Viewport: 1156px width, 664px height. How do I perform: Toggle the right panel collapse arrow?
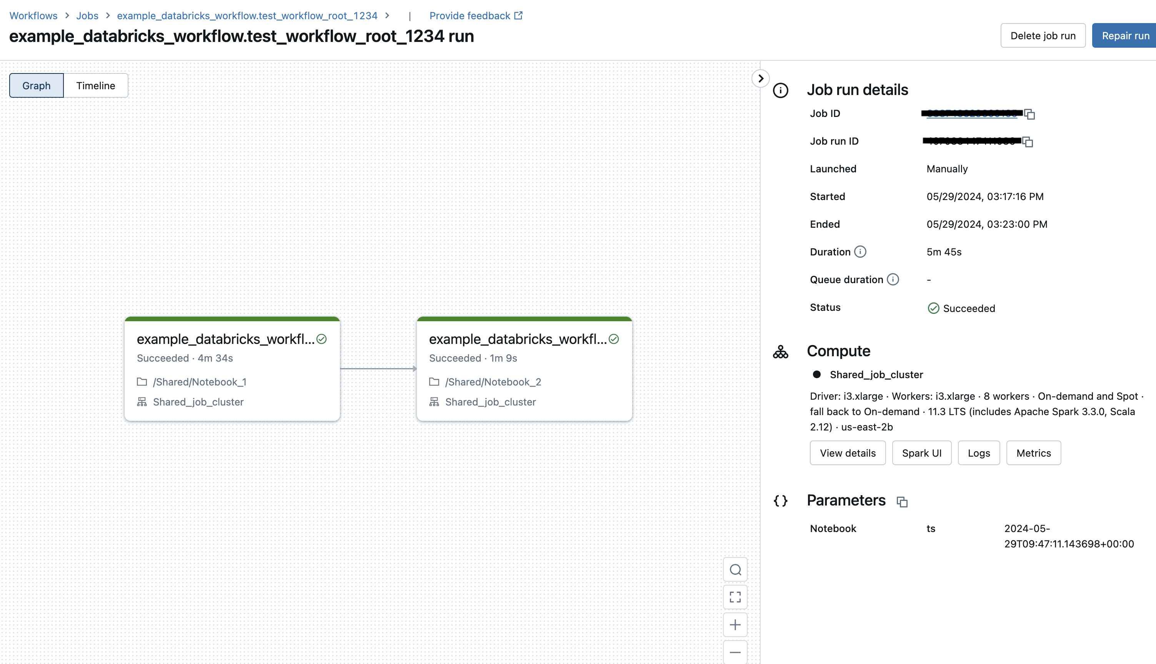[x=760, y=78]
